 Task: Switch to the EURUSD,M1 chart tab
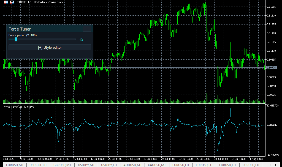pyautogui.click(x=15, y=165)
